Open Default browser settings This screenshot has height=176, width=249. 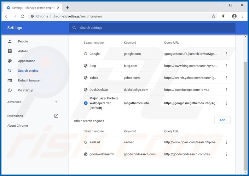point(29,80)
